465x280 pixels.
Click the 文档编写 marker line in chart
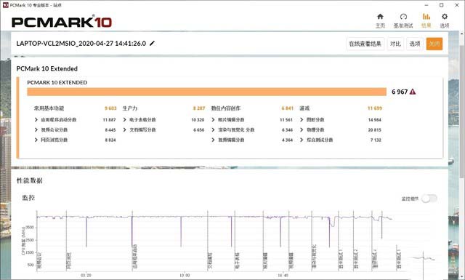(208, 241)
